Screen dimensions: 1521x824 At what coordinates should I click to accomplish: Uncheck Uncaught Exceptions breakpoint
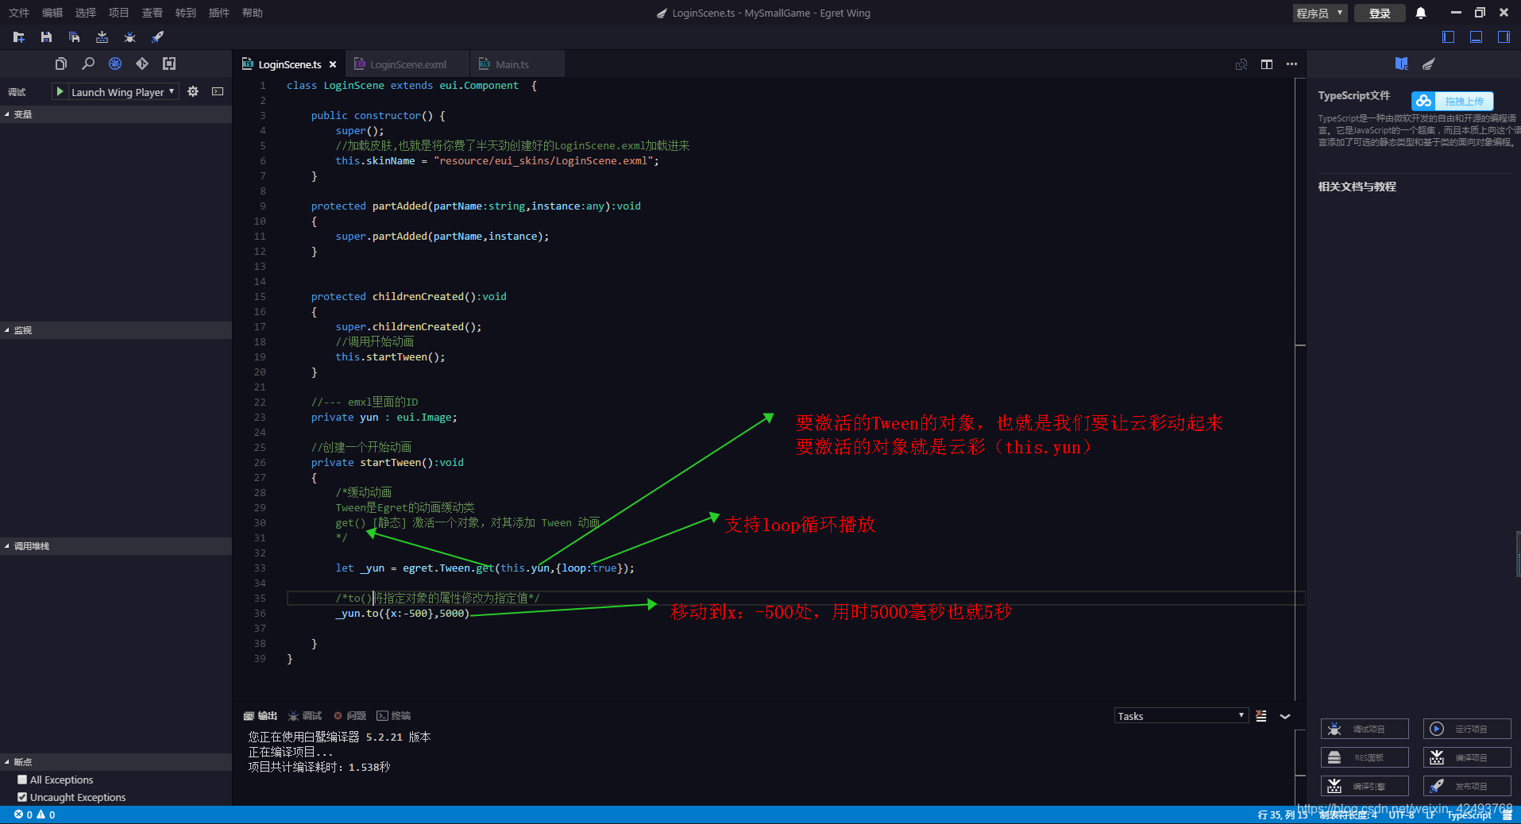(22, 797)
